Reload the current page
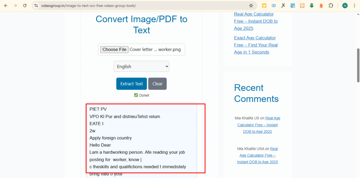360x178 pixels. tap(25, 6)
